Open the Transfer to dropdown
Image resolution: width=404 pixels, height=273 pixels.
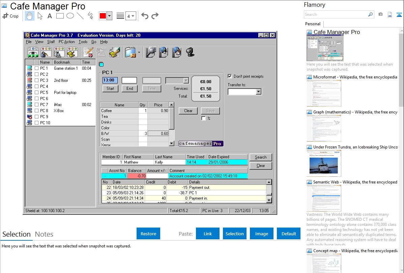point(258,92)
